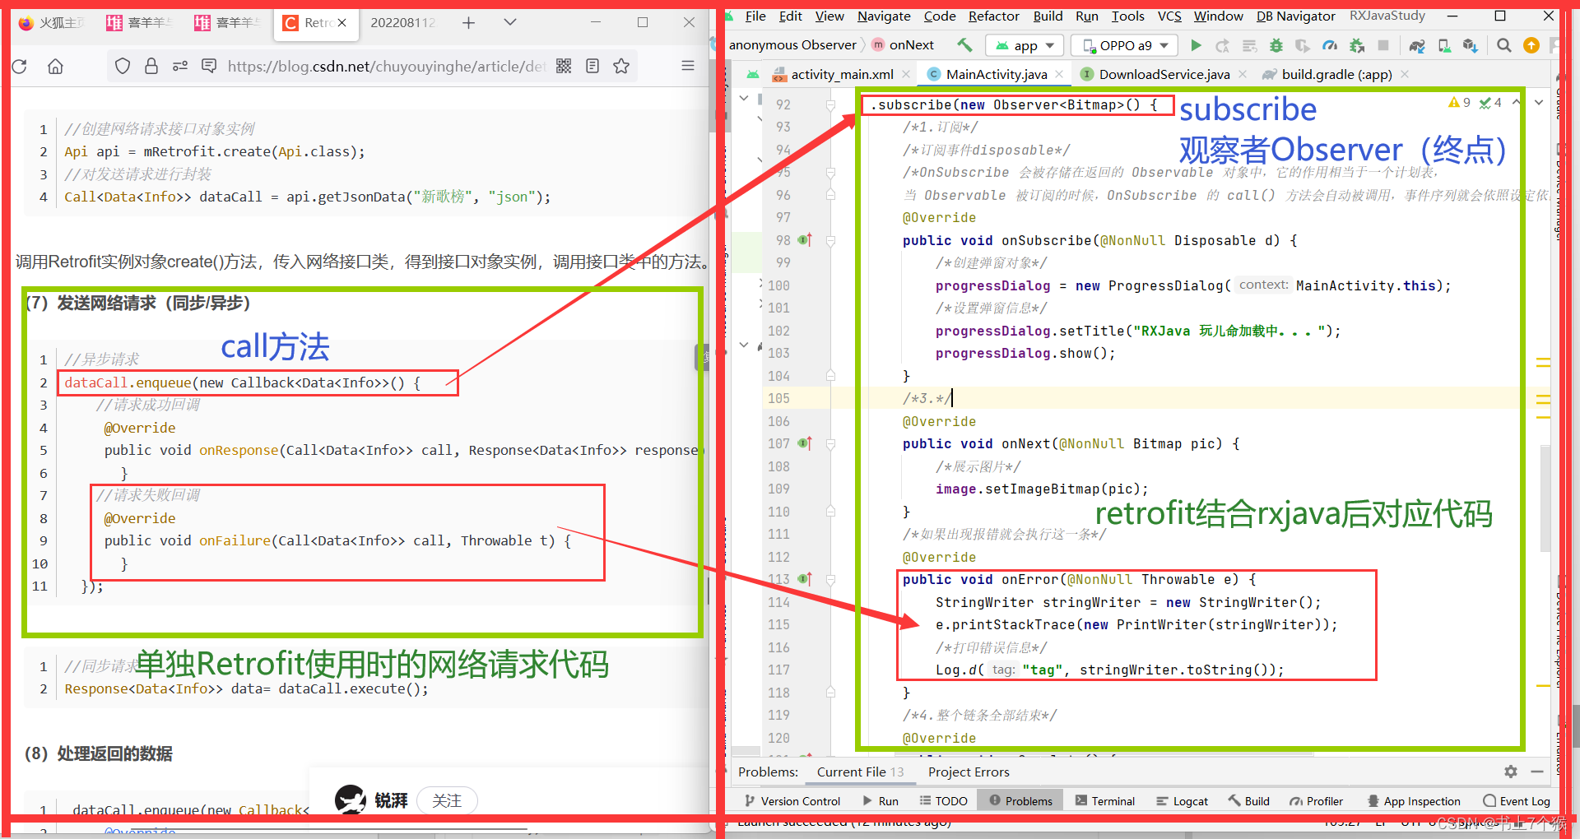Click onNext override gutter icon line 107
This screenshot has width=1580, height=839.
(x=805, y=443)
